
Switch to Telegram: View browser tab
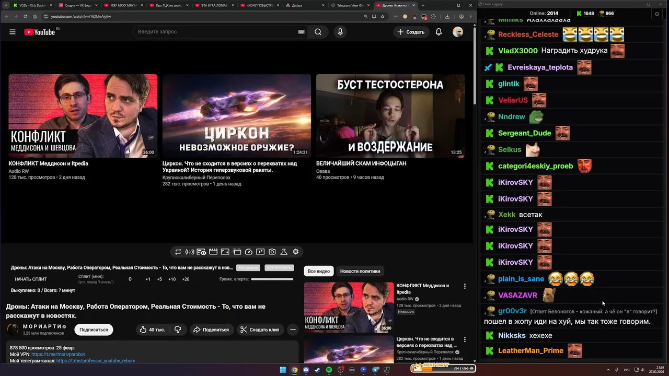[x=350, y=5]
